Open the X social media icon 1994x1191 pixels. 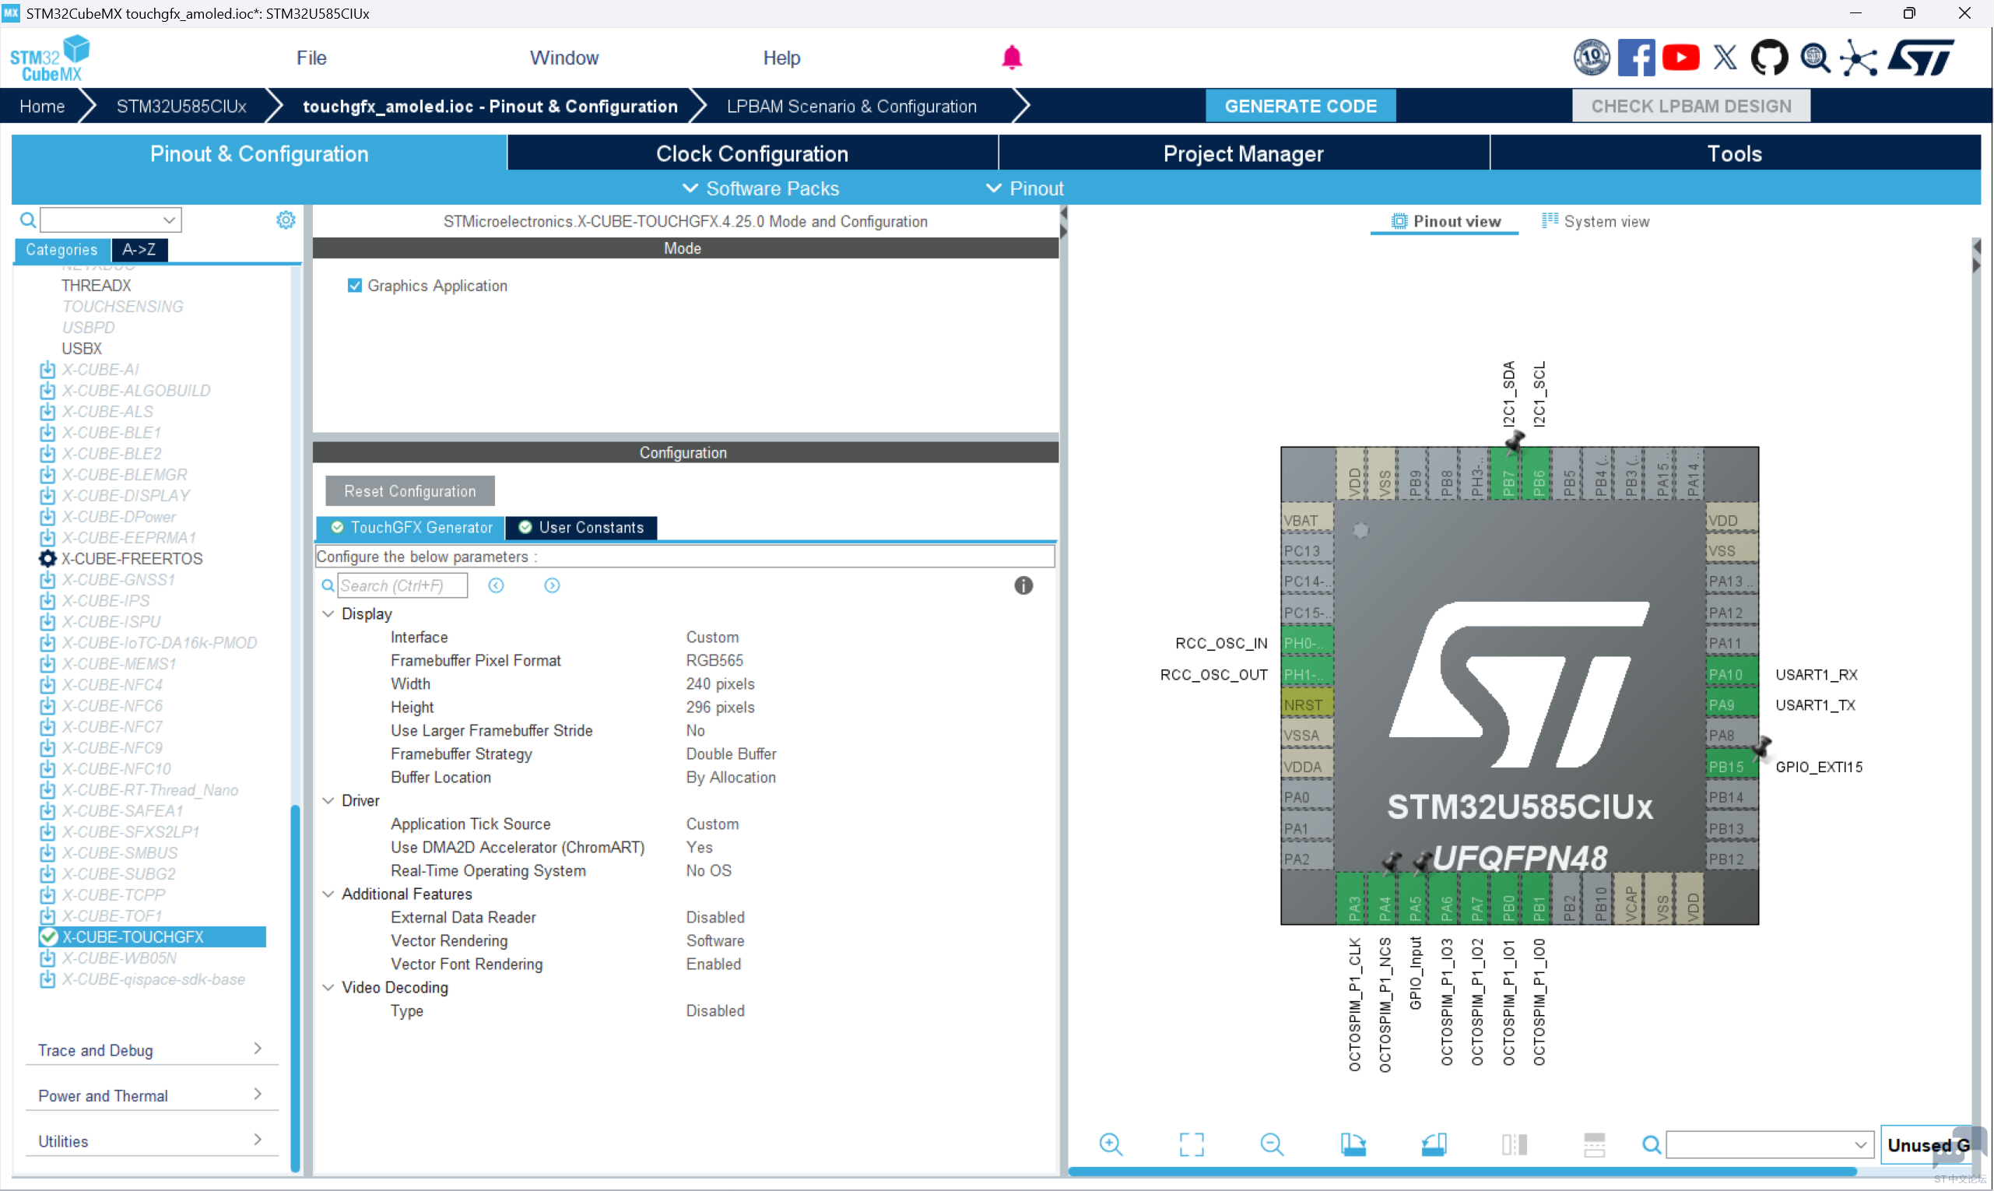coord(1725,58)
